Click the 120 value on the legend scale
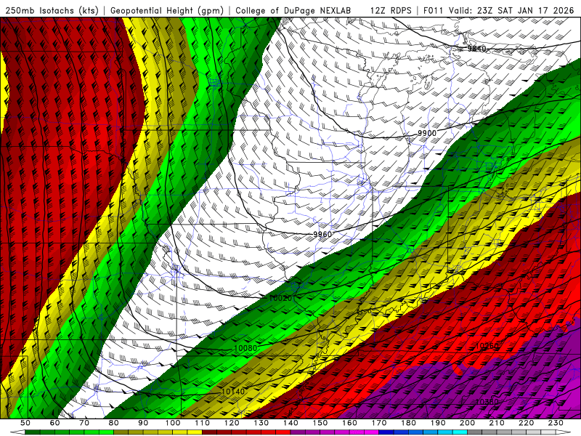Image resolution: width=581 pixels, height=436 pixels. [x=232, y=423]
